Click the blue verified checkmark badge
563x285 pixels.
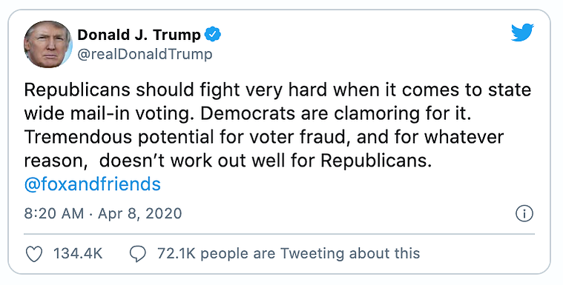(x=213, y=35)
